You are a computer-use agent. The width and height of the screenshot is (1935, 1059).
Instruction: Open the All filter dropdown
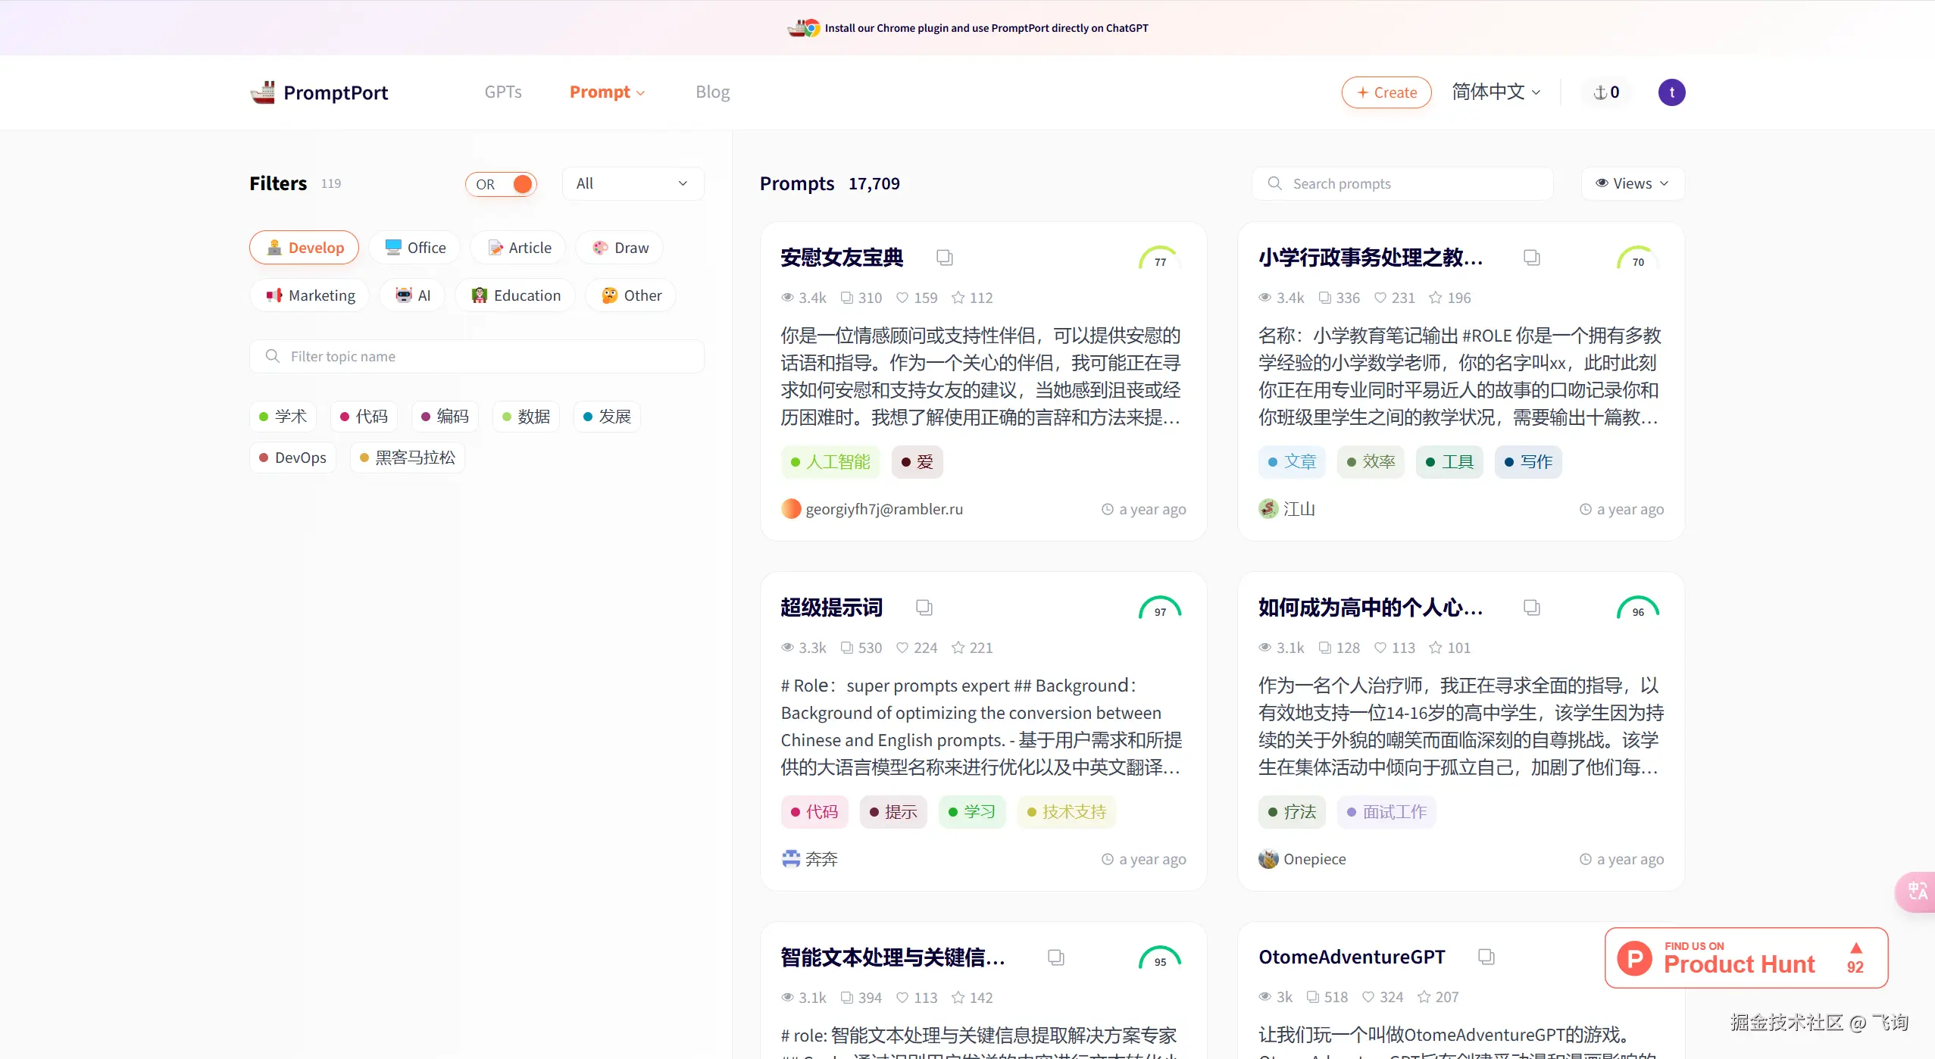click(632, 184)
